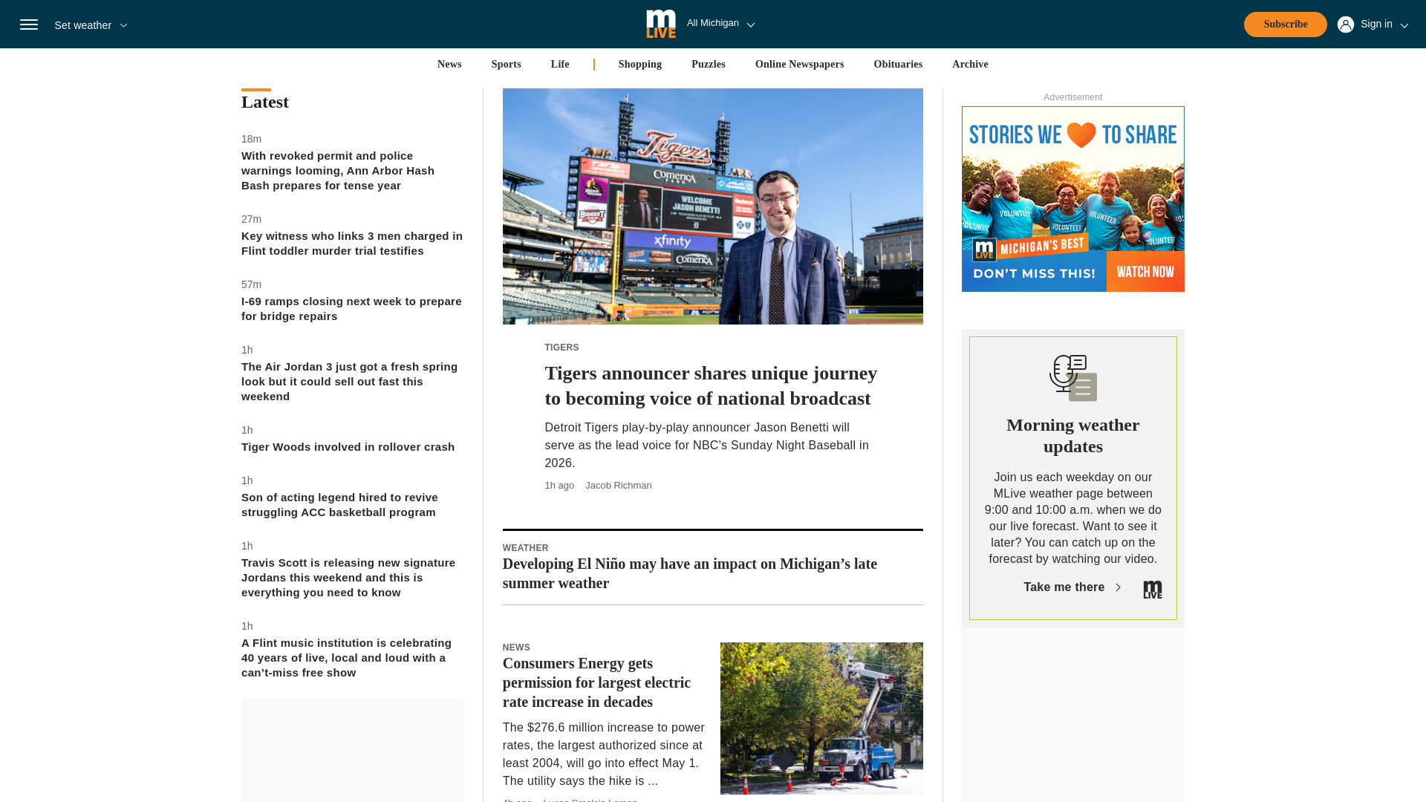Open Tigers announcer headline

pyautogui.click(x=711, y=386)
